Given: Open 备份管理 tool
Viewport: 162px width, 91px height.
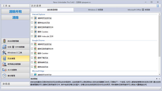Looking at the screenshot, I should (15, 76).
